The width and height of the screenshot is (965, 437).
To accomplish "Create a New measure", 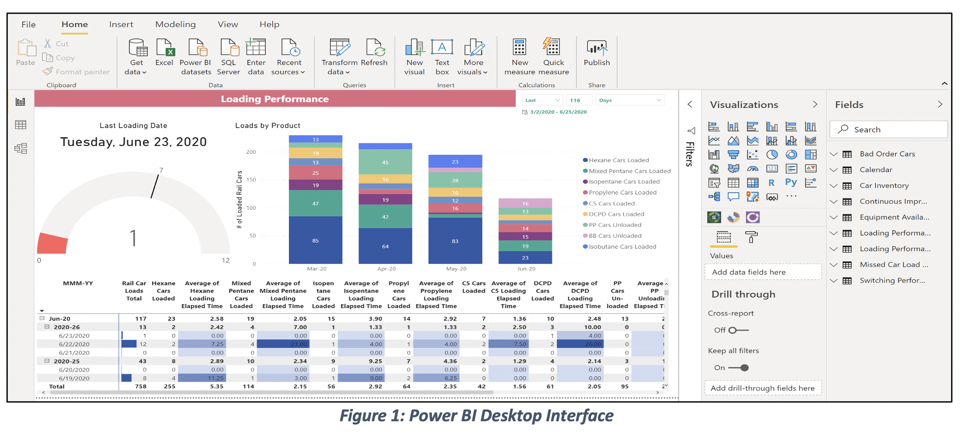I will click(x=520, y=57).
